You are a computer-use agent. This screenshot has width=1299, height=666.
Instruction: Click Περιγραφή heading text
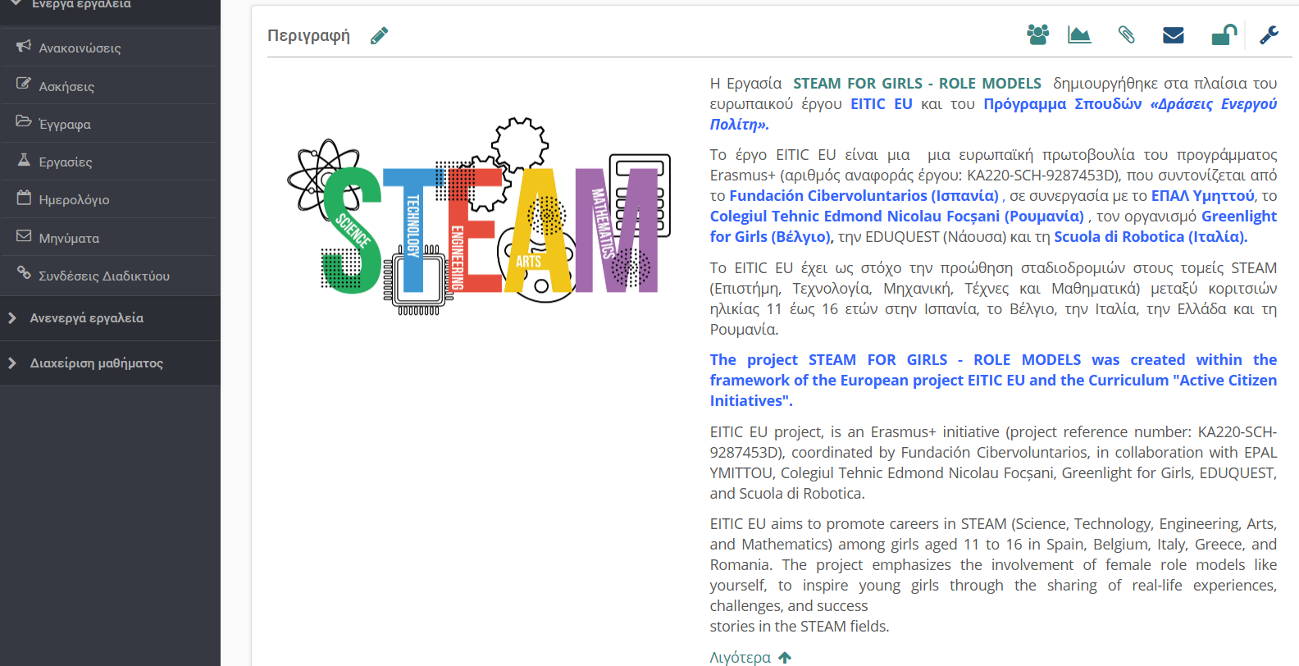click(308, 35)
